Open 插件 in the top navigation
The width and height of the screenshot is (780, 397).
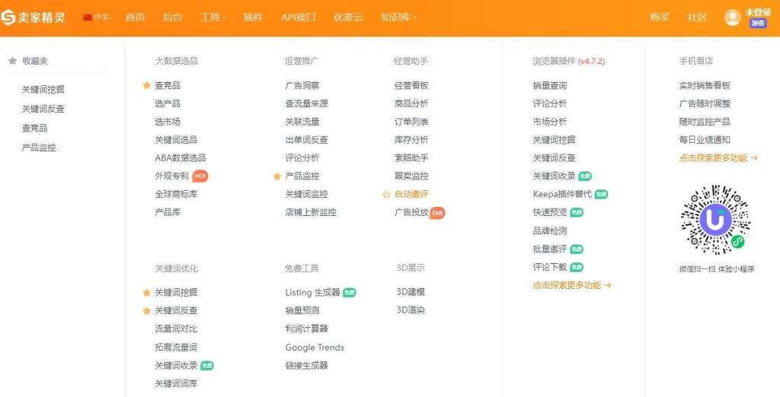253,17
